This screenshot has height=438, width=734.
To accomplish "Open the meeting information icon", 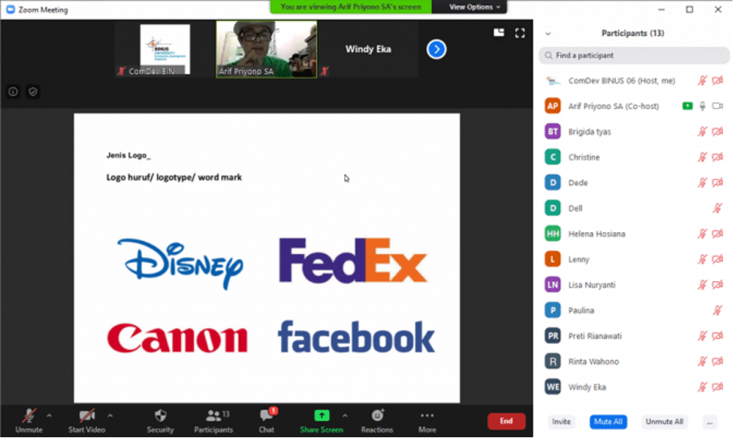I will point(13,92).
